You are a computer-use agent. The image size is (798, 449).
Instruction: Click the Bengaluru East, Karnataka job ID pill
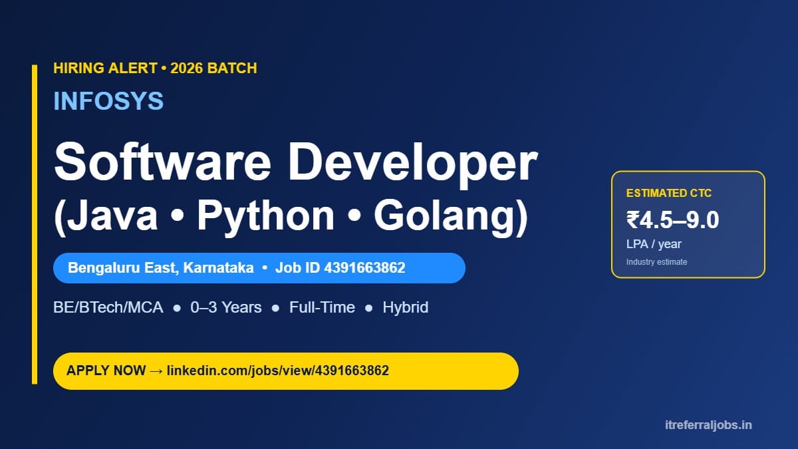(x=259, y=268)
